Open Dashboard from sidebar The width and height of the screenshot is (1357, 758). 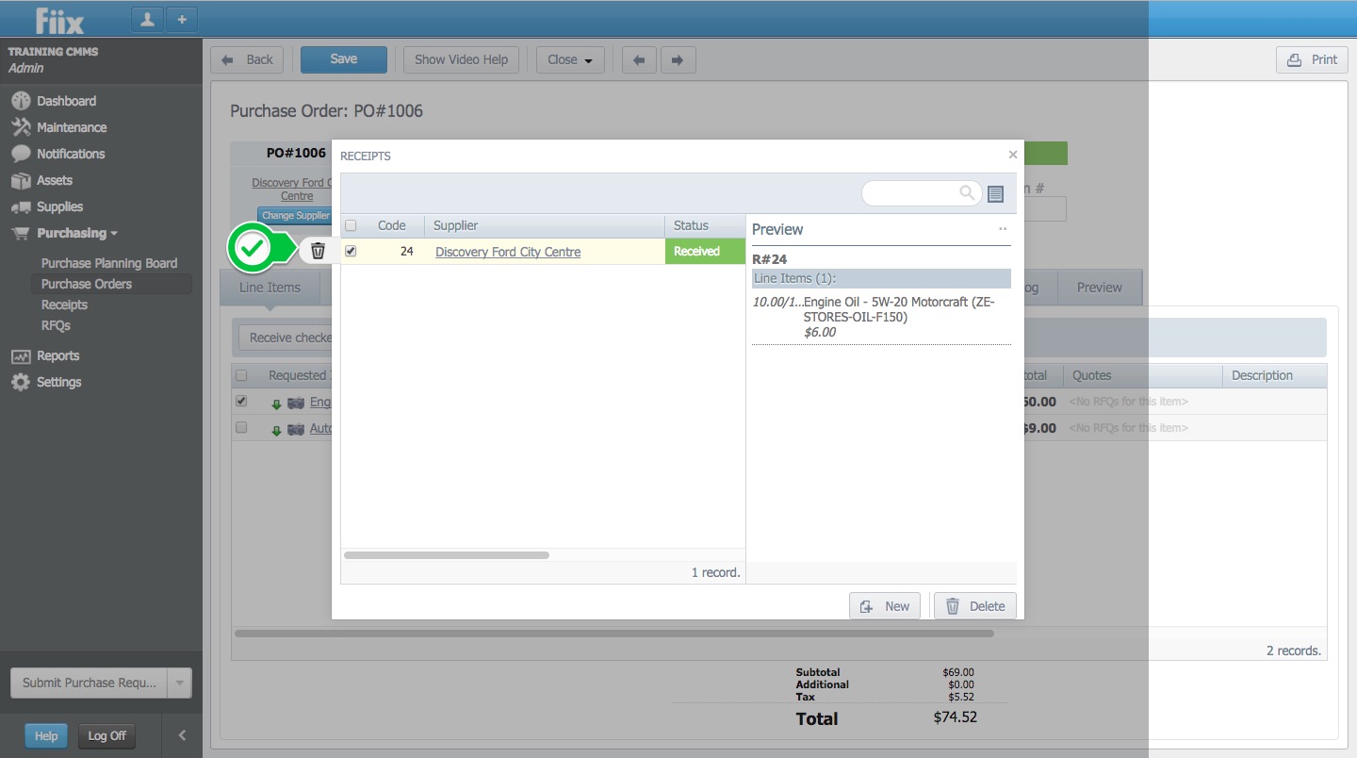(x=66, y=101)
